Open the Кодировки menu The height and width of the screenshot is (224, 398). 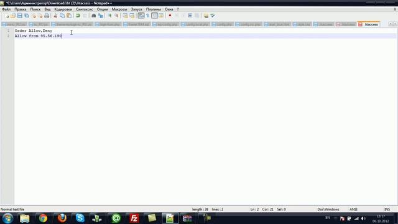coord(63,9)
